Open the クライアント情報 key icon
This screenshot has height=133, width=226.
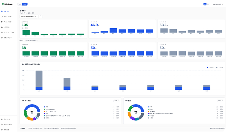(2, 32)
